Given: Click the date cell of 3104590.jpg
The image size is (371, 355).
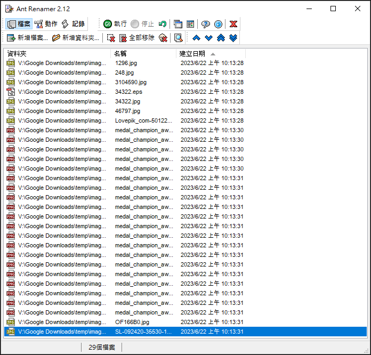Looking at the screenshot, I should coord(212,83).
